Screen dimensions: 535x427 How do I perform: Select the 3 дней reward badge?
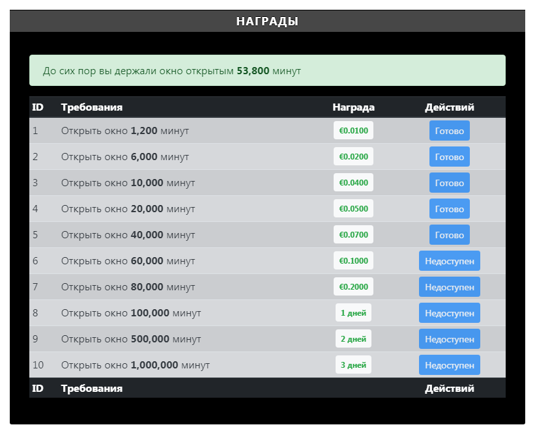pyautogui.click(x=353, y=365)
